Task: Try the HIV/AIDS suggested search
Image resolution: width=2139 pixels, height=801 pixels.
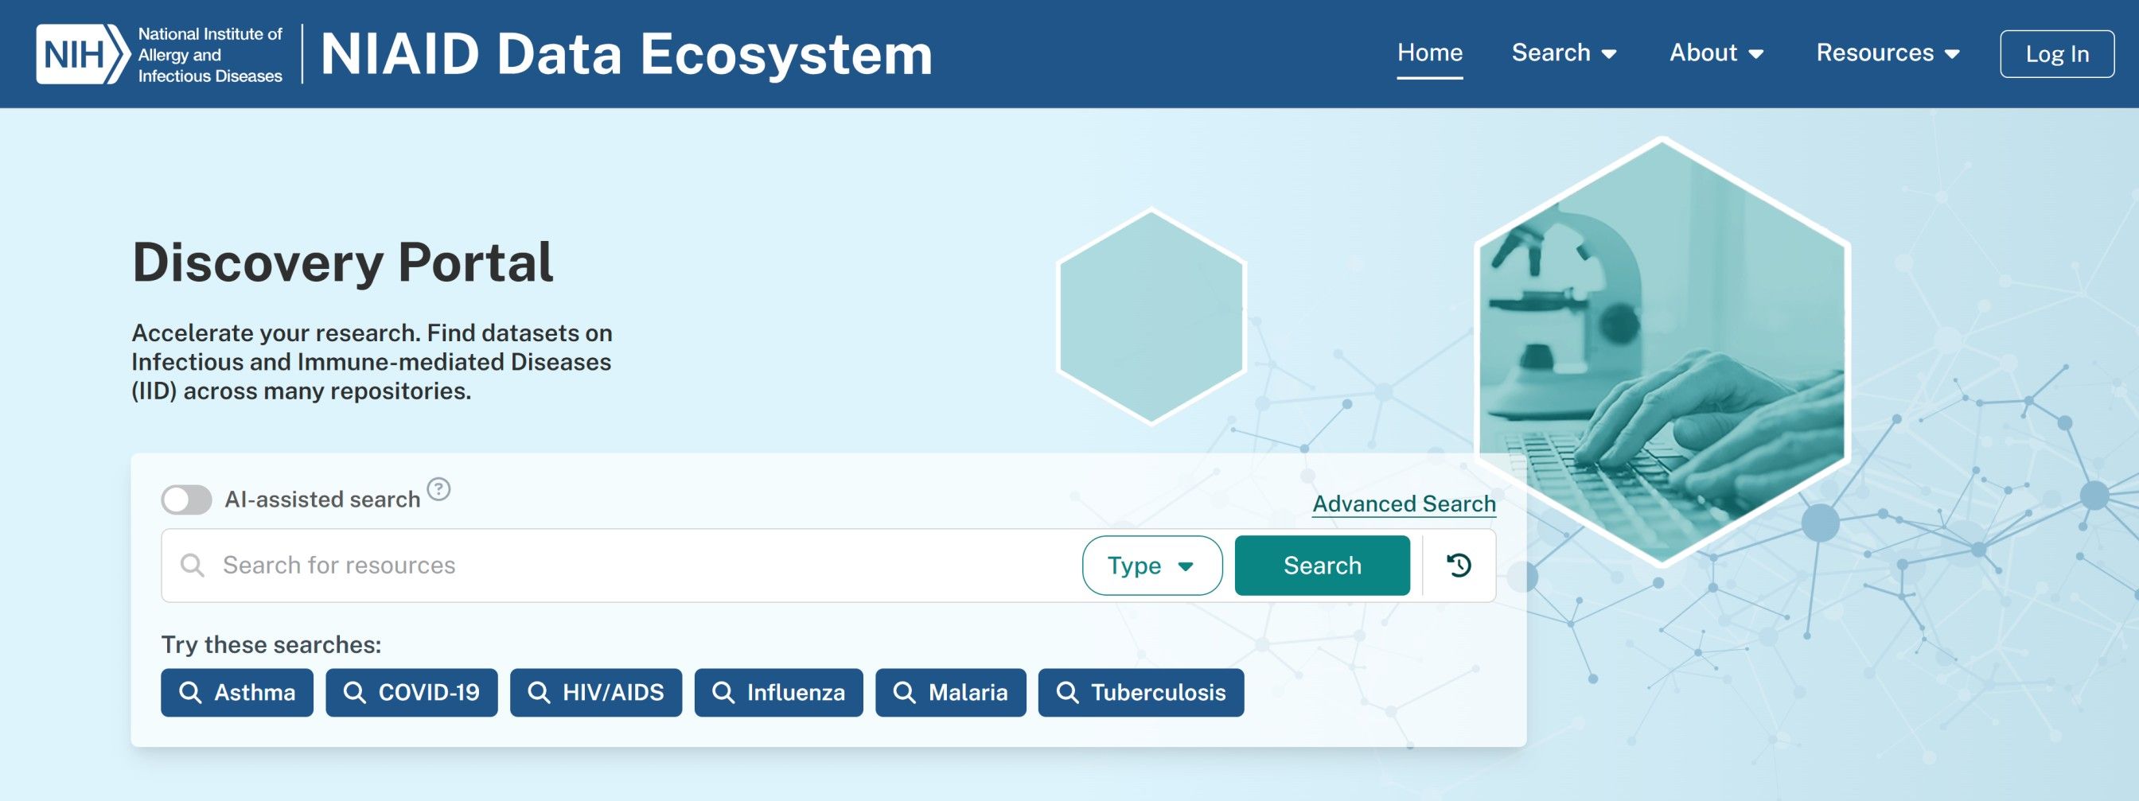Action: coord(595,692)
